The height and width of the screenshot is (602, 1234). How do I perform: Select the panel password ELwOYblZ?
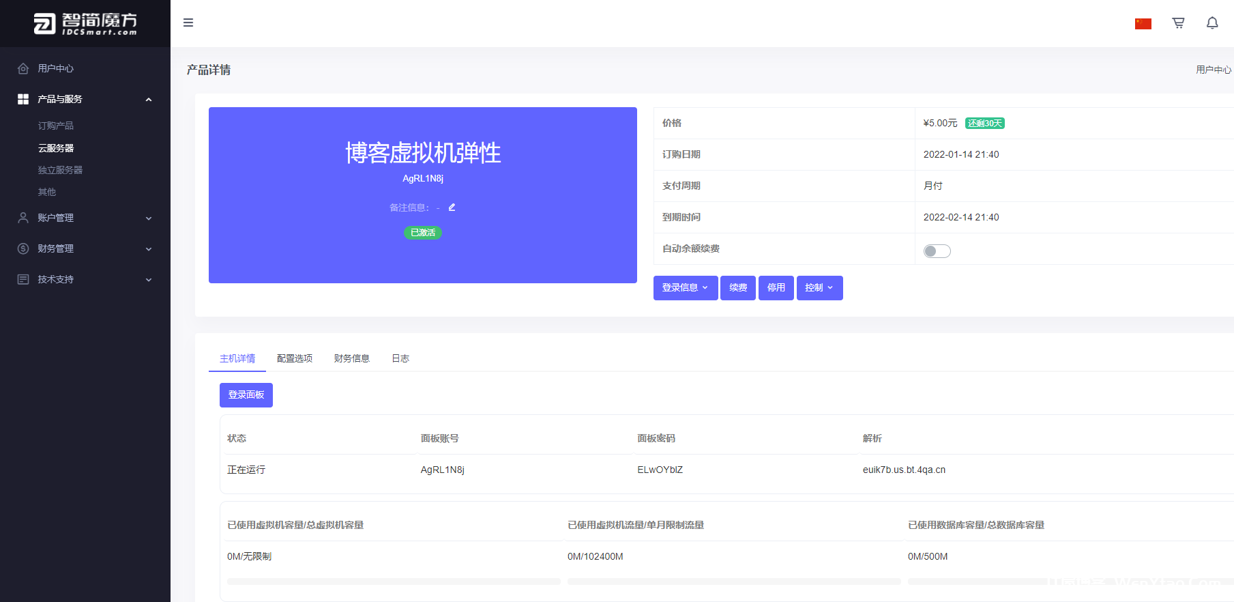click(x=660, y=470)
